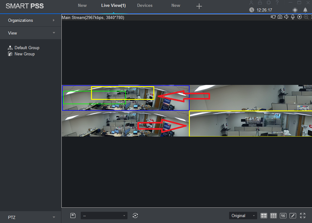
Task: Click the save view icon
Action: (73, 215)
